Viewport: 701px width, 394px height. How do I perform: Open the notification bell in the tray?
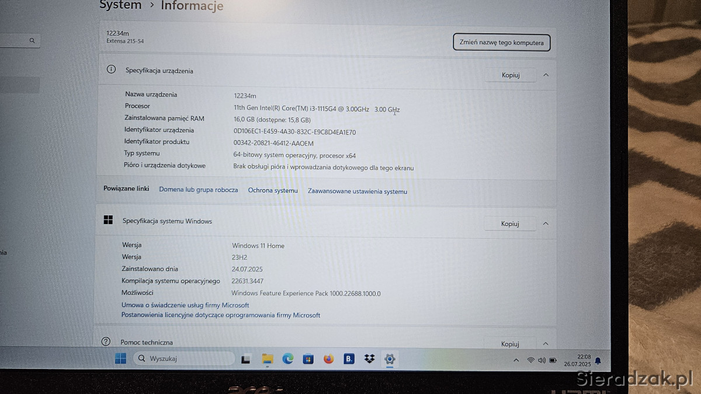coord(598,361)
